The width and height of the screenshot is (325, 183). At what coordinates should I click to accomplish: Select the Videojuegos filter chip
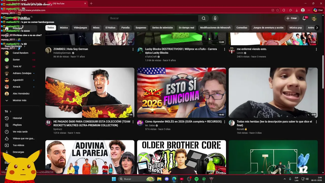click(80, 28)
